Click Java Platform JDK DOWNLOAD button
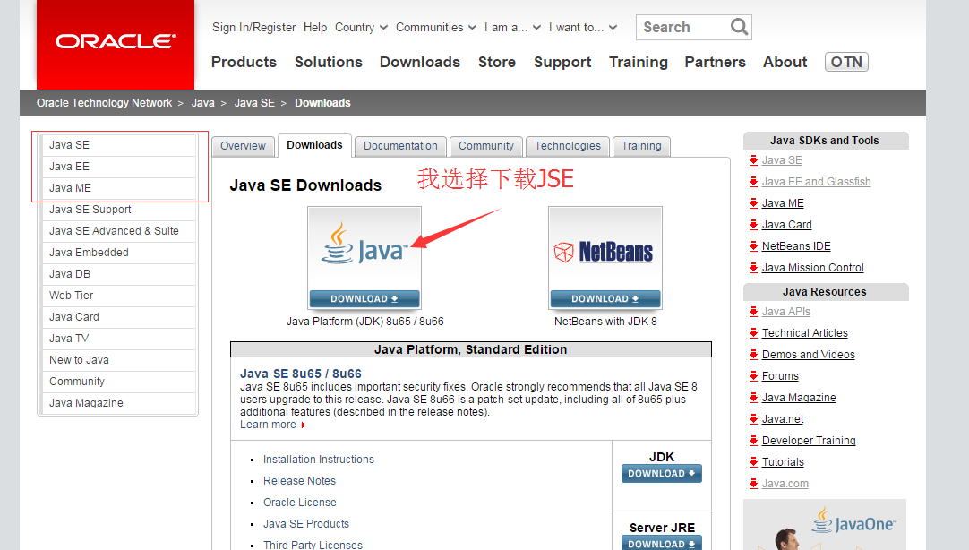Image resolution: width=969 pixels, height=550 pixels. 364,298
